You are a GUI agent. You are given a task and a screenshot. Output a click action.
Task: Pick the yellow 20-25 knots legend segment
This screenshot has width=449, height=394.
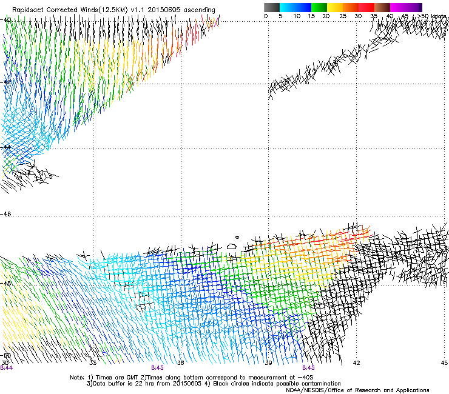click(x=335, y=7)
